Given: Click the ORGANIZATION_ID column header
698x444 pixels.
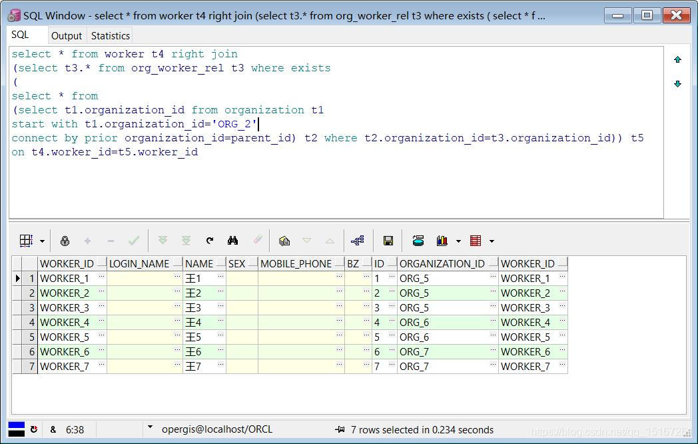Looking at the screenshot, I should point(448,264).
